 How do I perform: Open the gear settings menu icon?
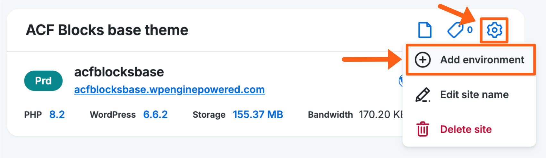coord(494,30)
